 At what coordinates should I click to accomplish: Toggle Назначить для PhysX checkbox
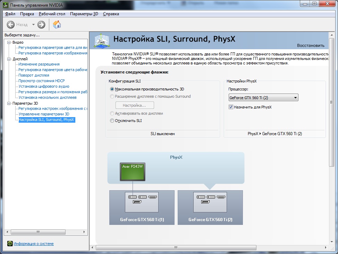[231, 107]
